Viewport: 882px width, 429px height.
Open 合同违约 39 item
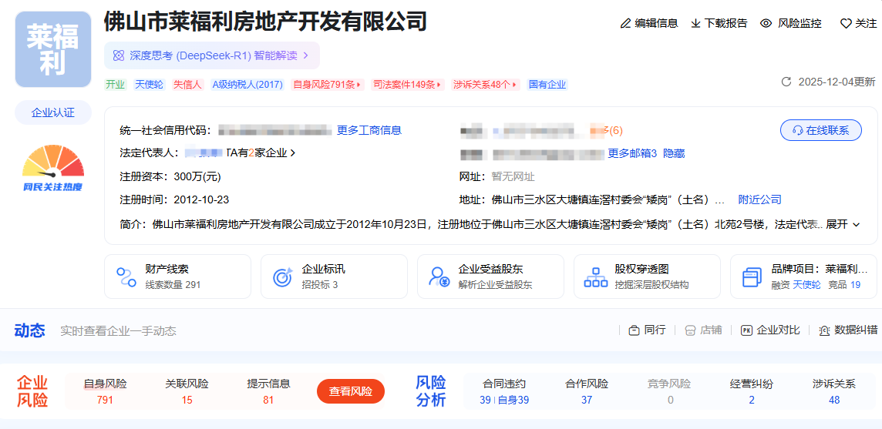pos(504,392)
